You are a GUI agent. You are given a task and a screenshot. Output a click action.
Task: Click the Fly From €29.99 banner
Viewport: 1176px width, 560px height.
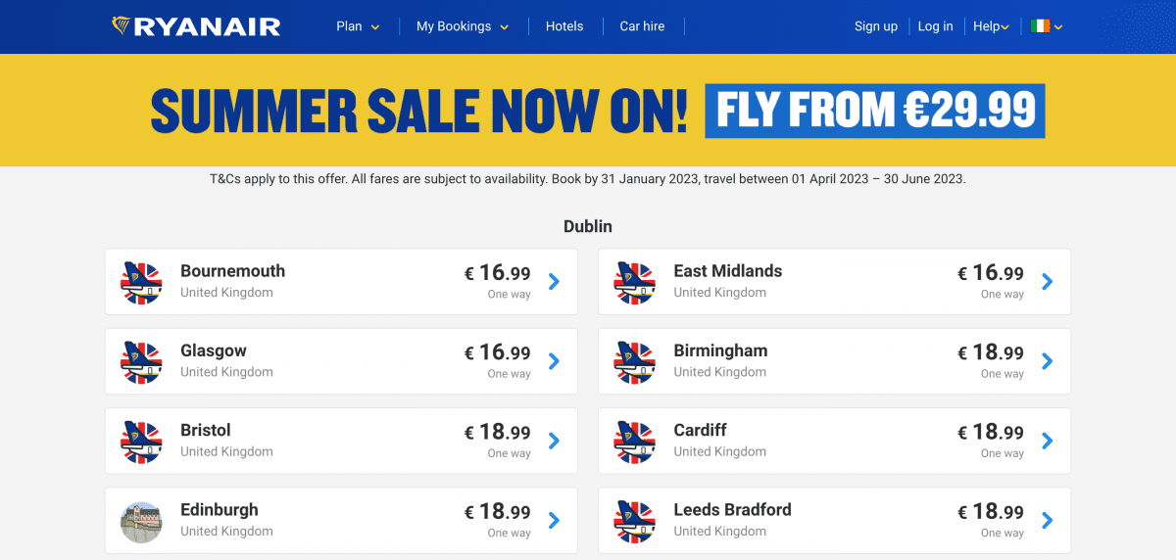coord(875,111)
